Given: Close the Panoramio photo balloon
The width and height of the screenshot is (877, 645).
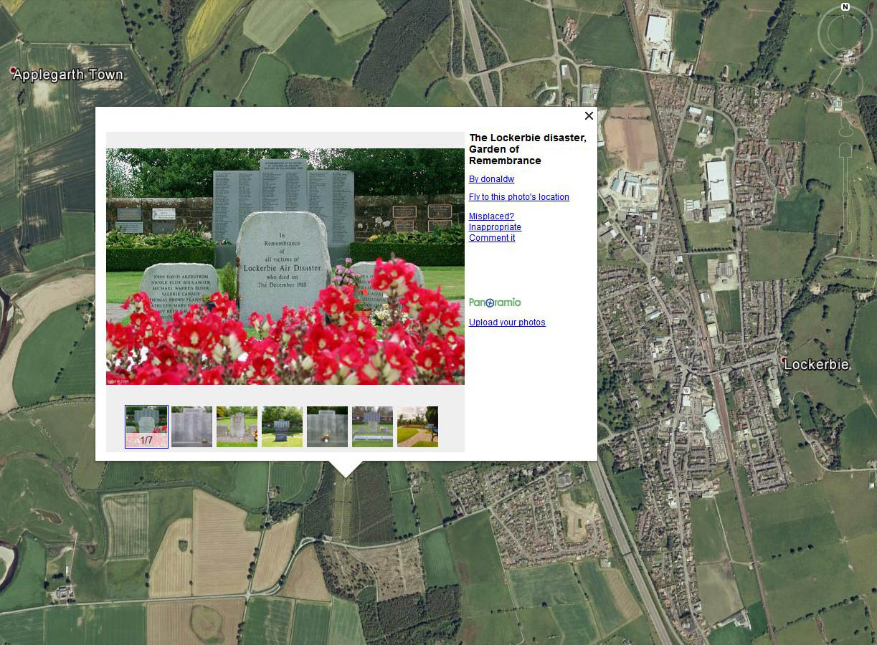Looking at the screenshot, I should pos(589,115).
